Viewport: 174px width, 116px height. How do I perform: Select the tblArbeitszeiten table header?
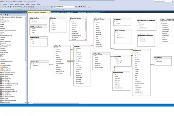point(121,72)
